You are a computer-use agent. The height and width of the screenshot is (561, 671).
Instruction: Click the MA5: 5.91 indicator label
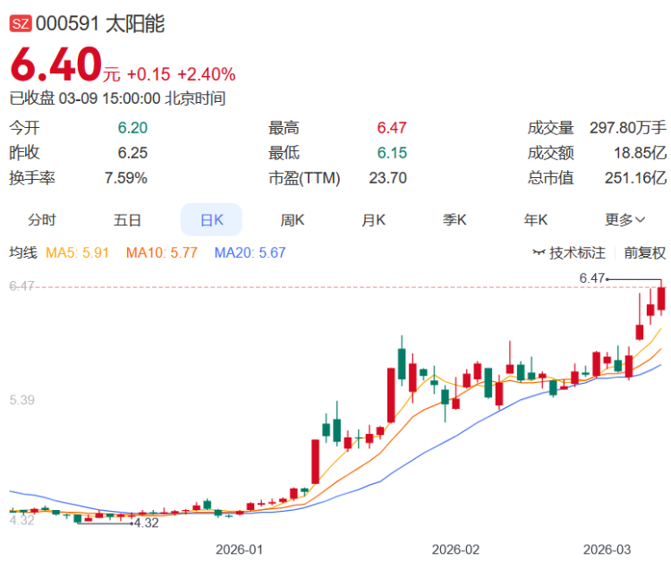pos(77,252)
